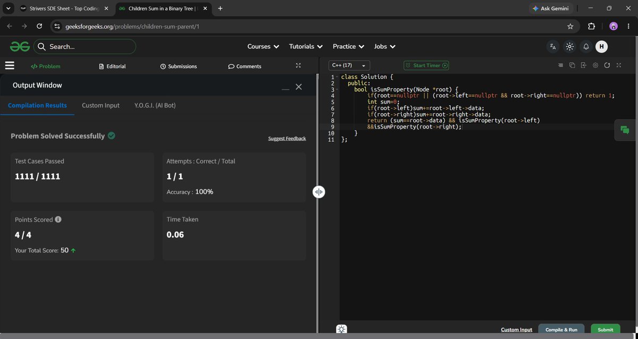Click the Submit button

pyautogui.click(x=605, y=329)
